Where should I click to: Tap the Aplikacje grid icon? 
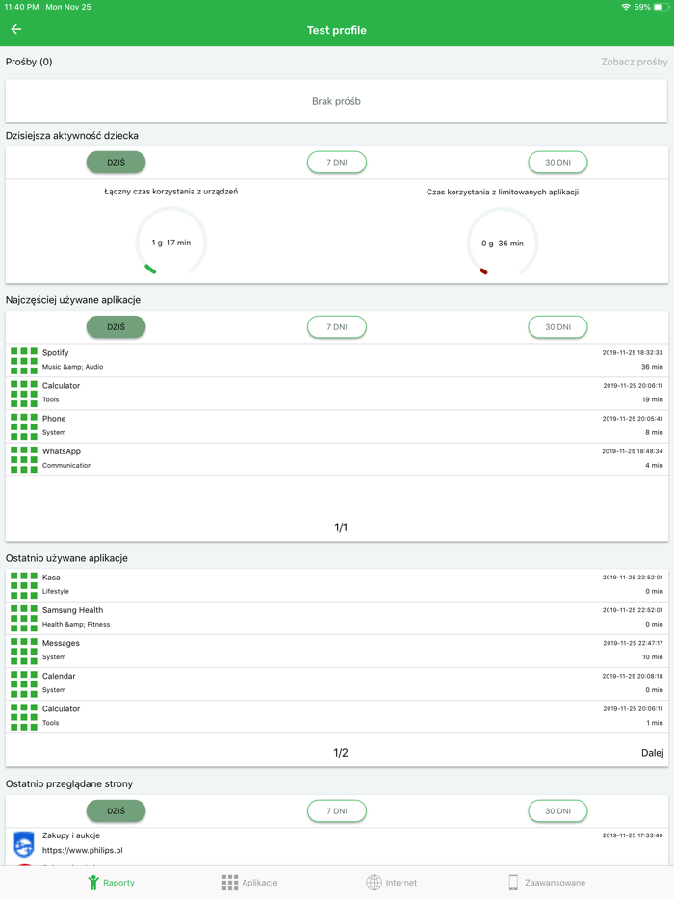230,883
